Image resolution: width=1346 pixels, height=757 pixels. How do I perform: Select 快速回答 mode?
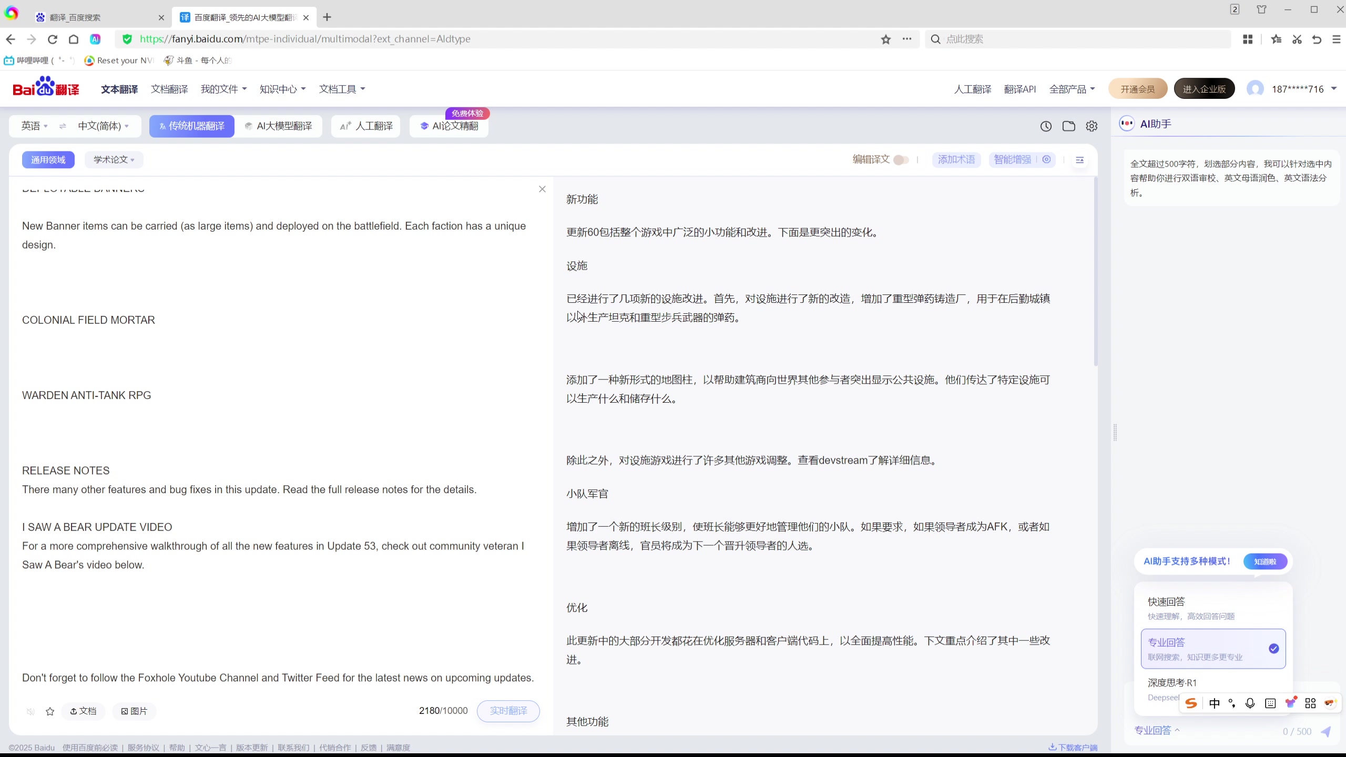[x=1214, y=608]
